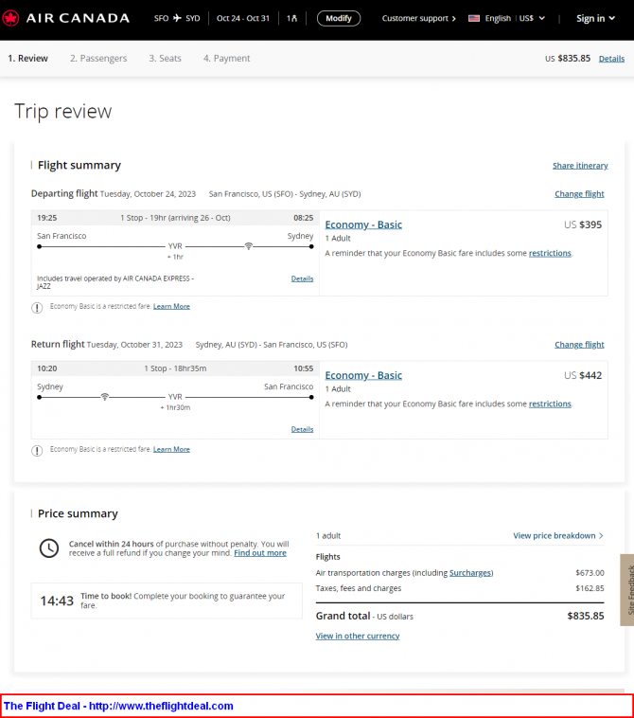Click the warning icon under return flight
The height and width of the screenshot is (718, 634).
point(37,451)
